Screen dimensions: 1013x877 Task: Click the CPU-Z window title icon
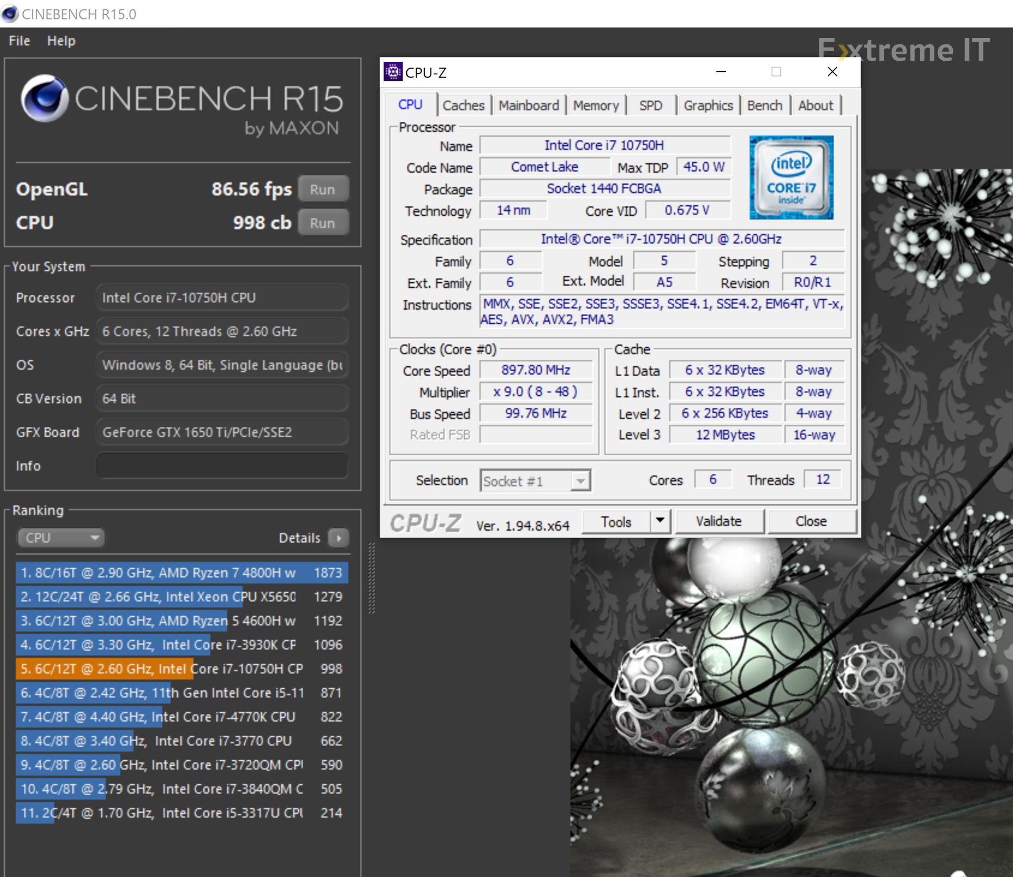coord(393,72)
